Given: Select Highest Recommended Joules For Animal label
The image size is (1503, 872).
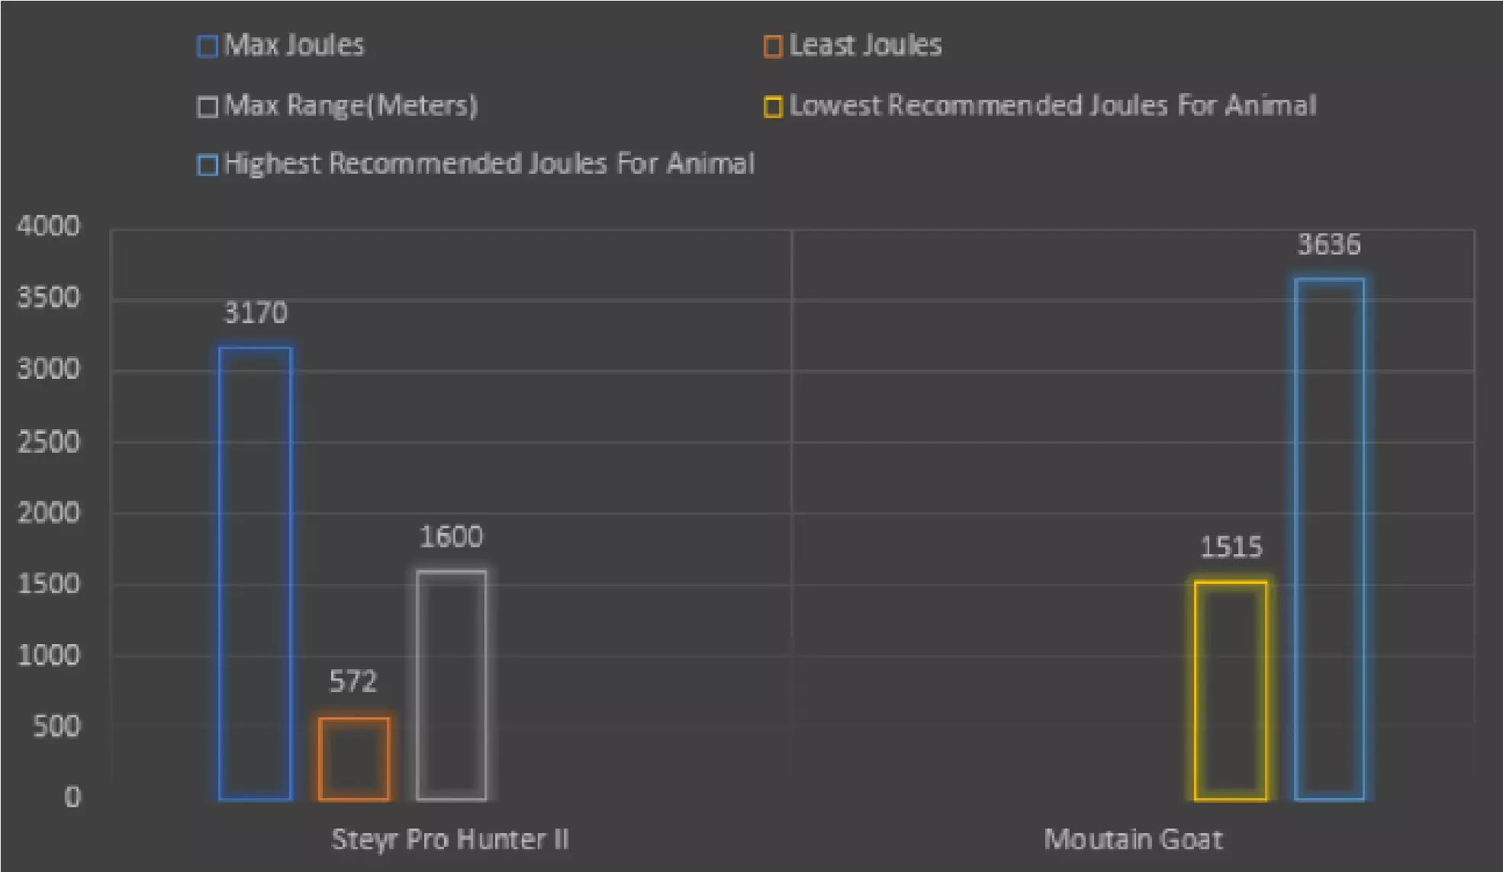Looking at the screenshot, I should click(x=489, y=164).
